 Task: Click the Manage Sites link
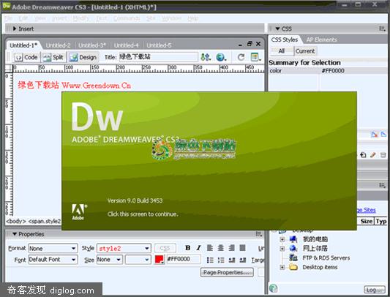367,210
